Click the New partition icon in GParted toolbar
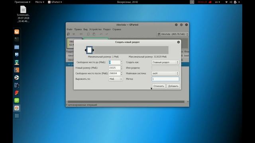255x143 pixels. coord(68,34)
